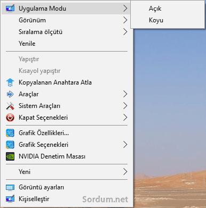Viewport: 206px width, 208px height.
Task: Click the Kişiselleştir icon
Action: (10, 199)
